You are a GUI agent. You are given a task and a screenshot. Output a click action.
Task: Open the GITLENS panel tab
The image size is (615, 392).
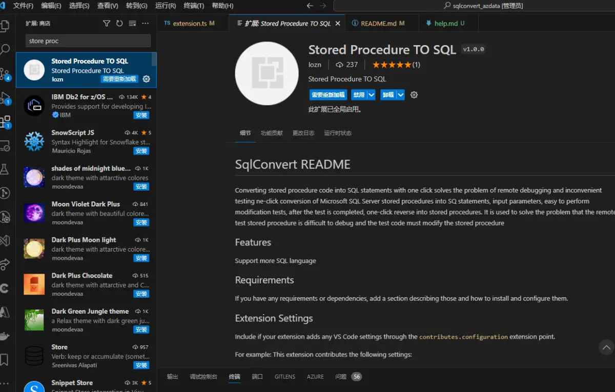click(285, 377)
